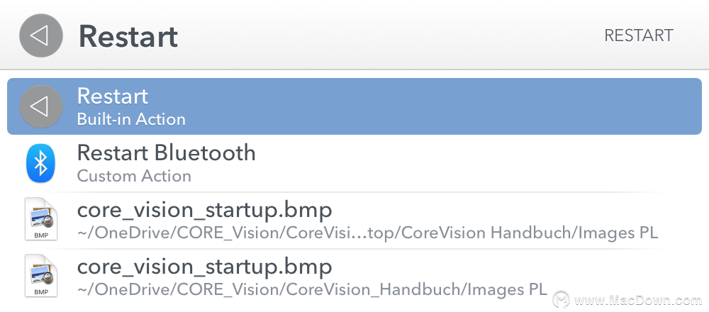This screenshot has width=709, height=312.
Task: Select the highlighted Restart built-in action row
Action: [x=354, y=106]
